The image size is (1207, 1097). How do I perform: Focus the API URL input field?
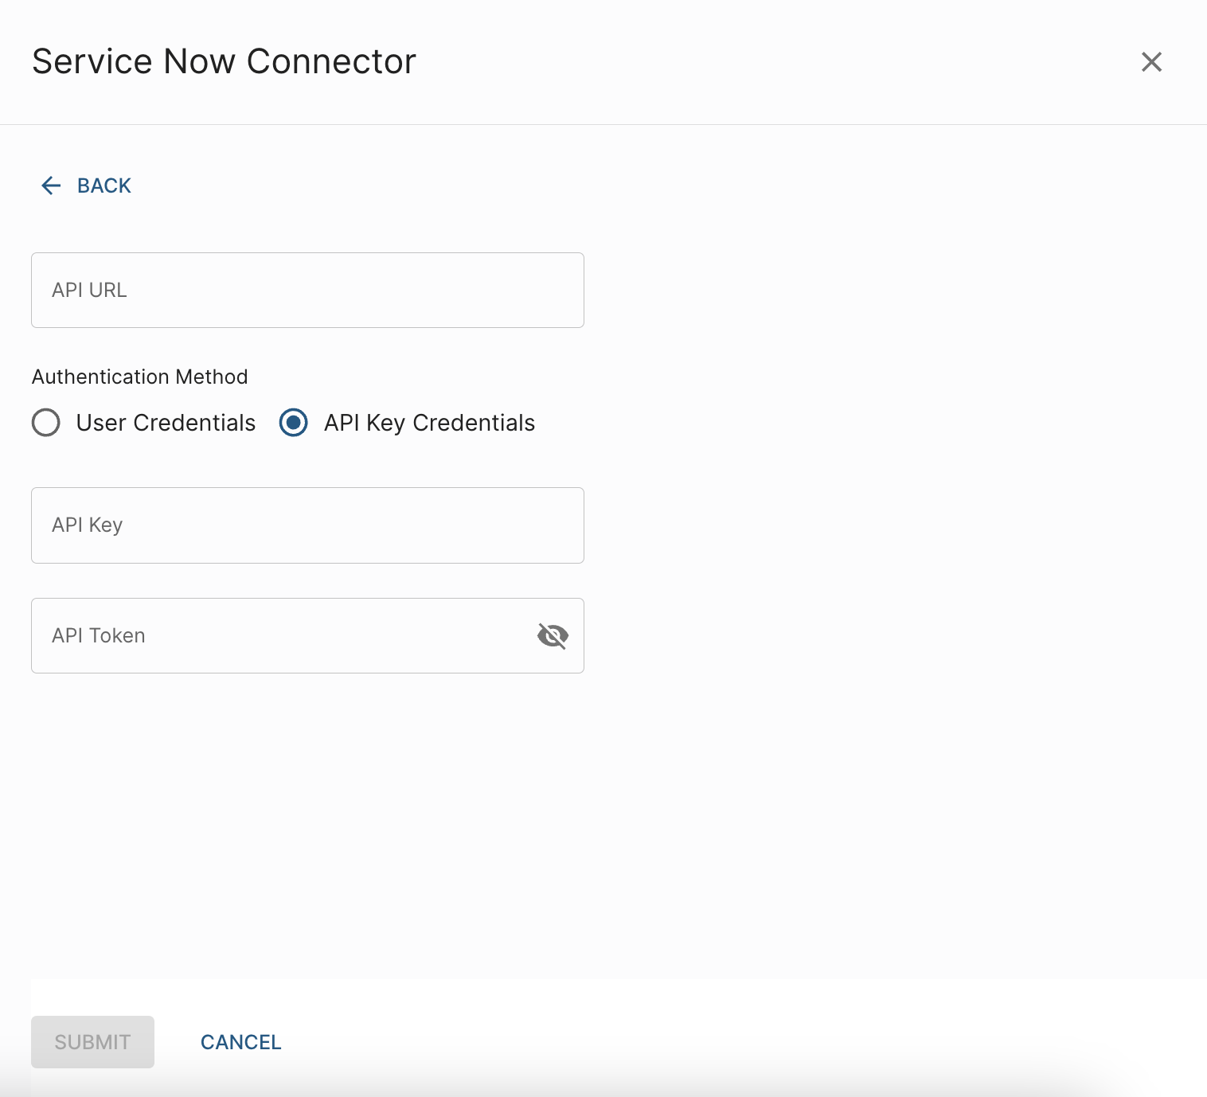307,290
